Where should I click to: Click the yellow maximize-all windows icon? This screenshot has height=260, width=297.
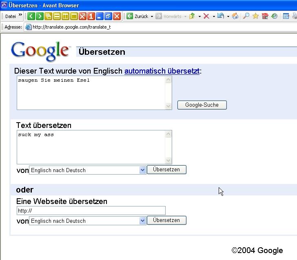click(74, 16)
